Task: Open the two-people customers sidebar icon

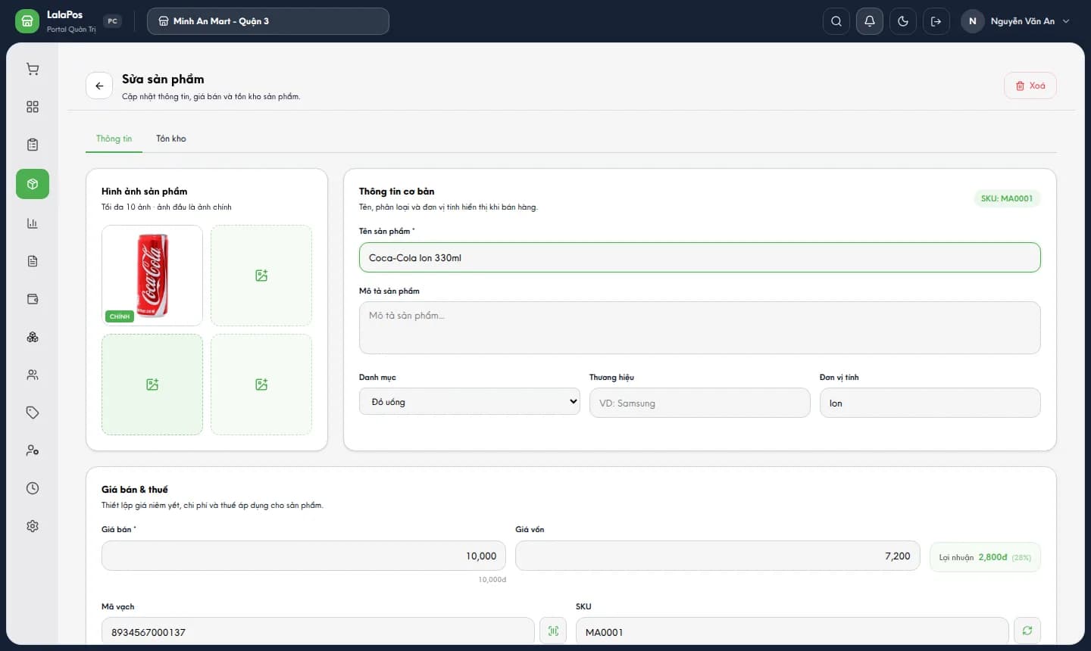Action: tap(33, 375)
